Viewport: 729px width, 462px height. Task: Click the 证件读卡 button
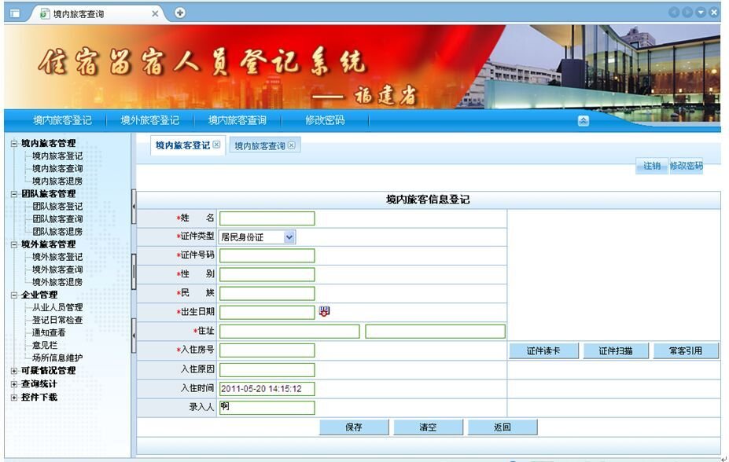543,350
